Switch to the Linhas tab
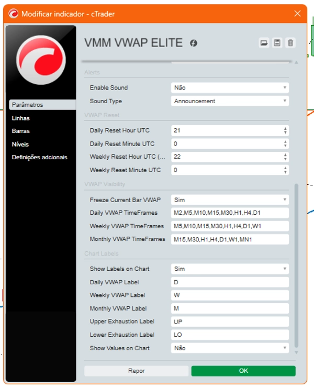 tap(21, 118)
